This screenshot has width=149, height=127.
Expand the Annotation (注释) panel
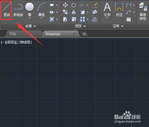[x=118, y=26]
